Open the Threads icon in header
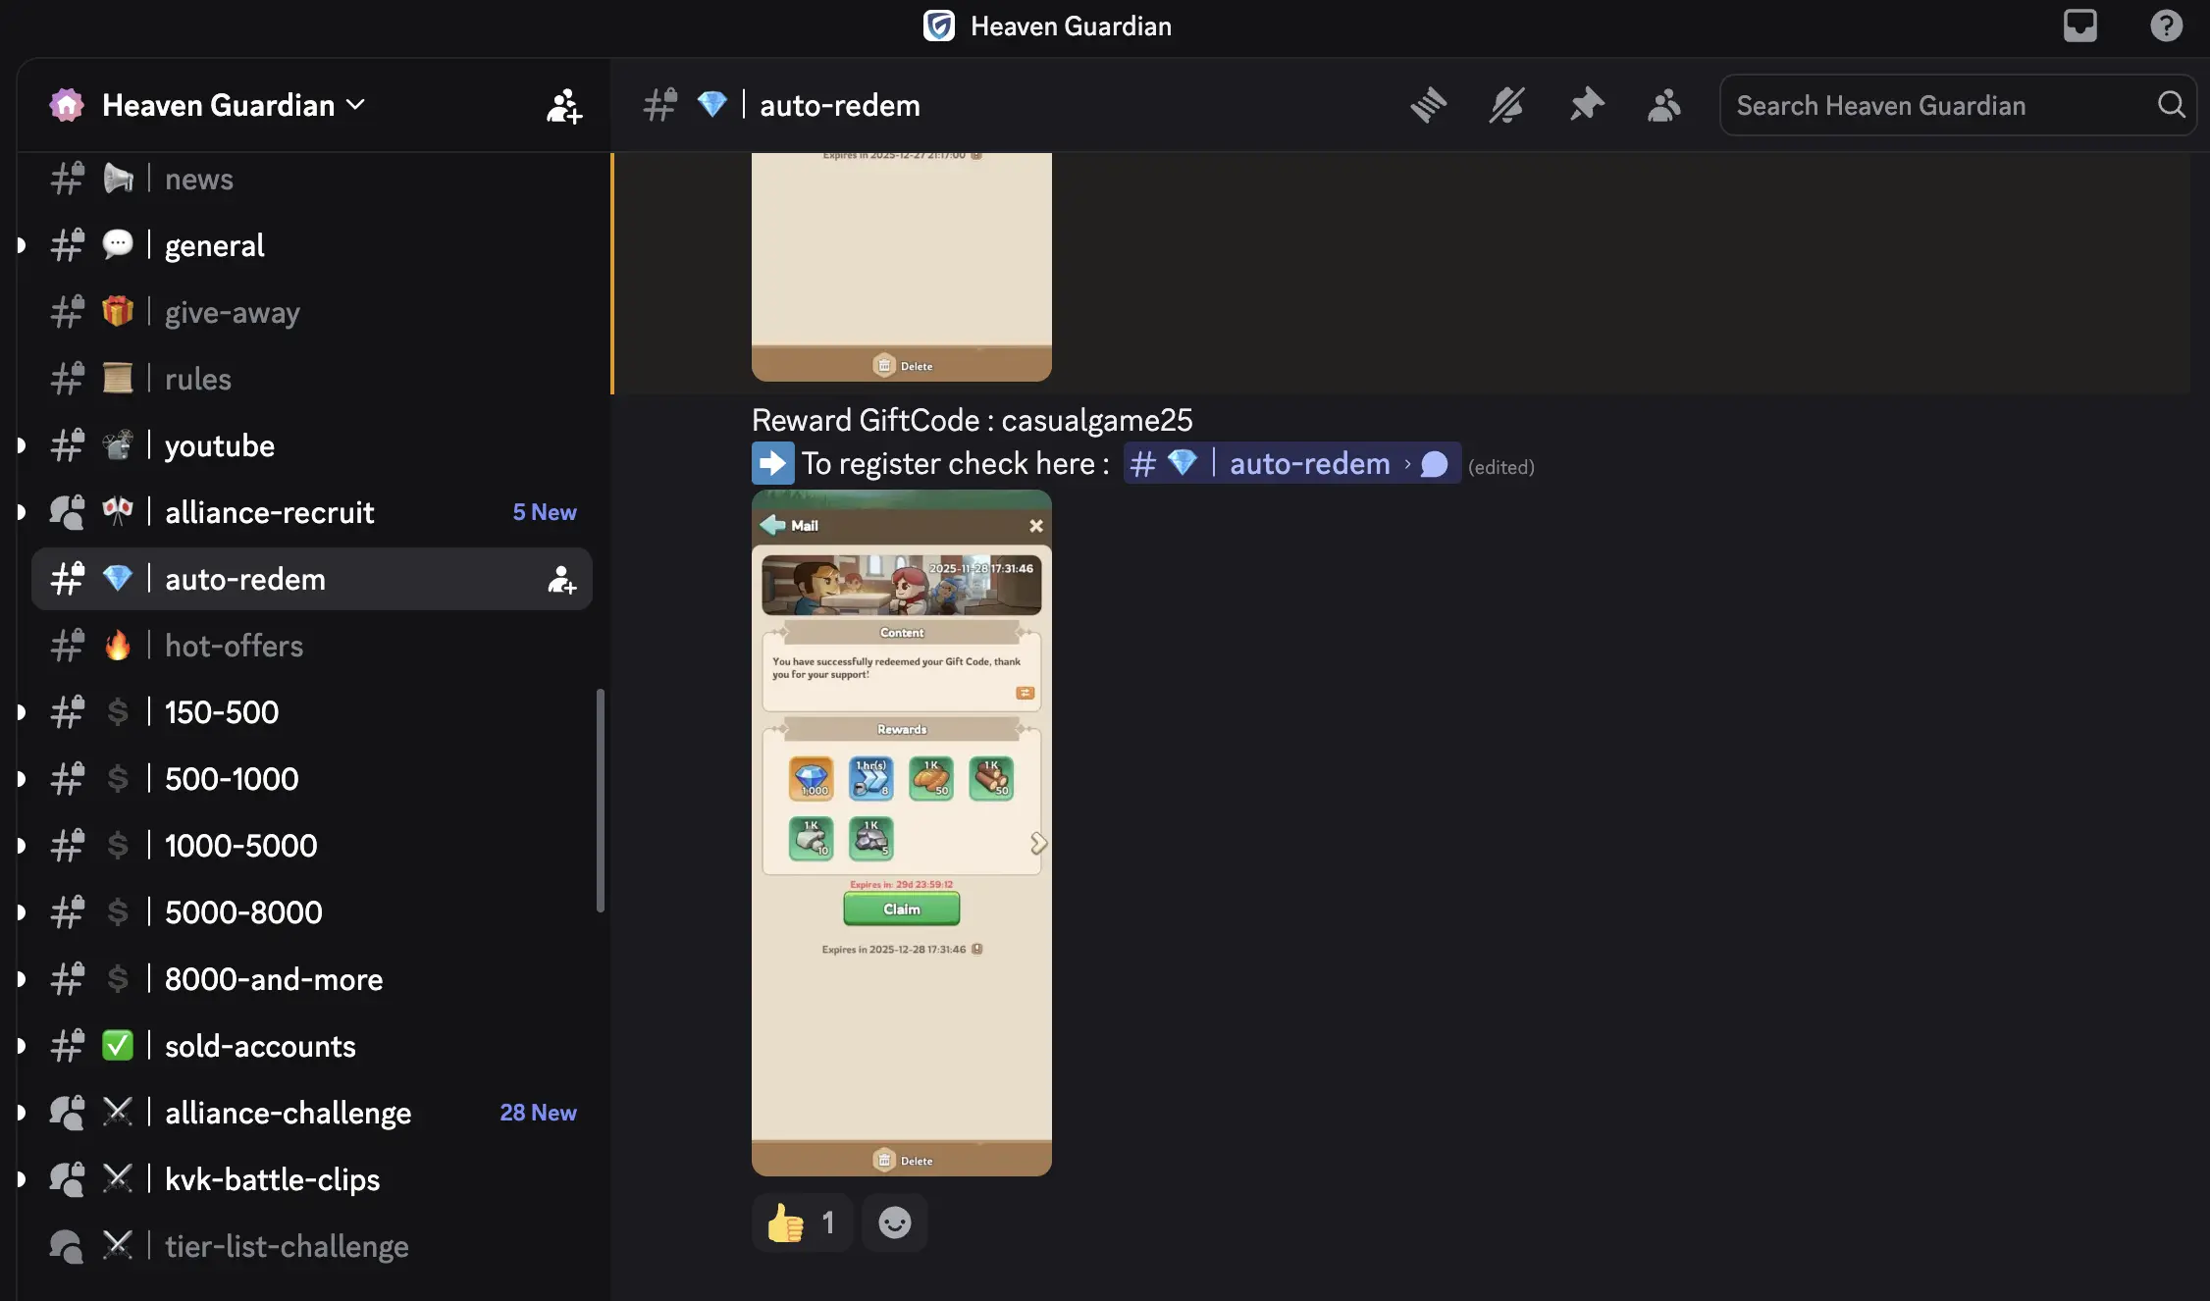Viewport: 2210px width, 1301px height. point(1428,105)
